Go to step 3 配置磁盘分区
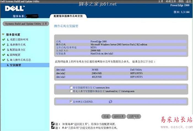 click(x=16, y=50)
